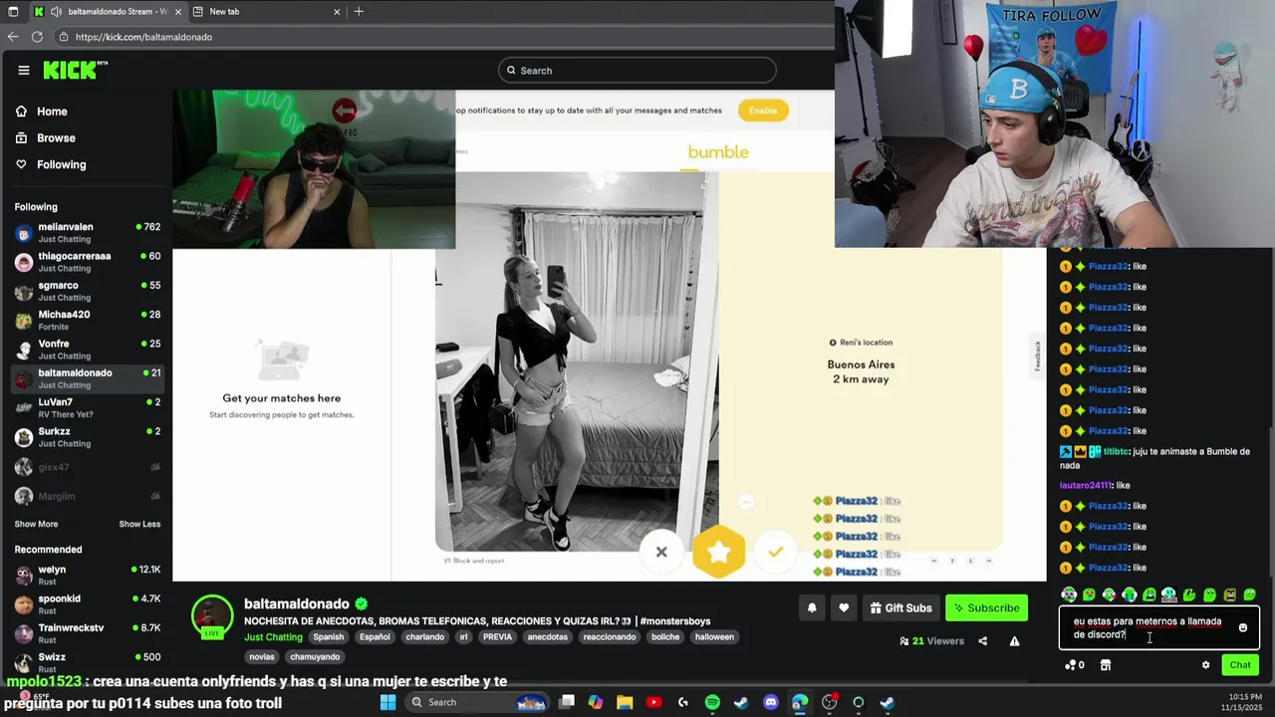Go back in browser history
Screen dimensions: 1275x717
(13, 37)
